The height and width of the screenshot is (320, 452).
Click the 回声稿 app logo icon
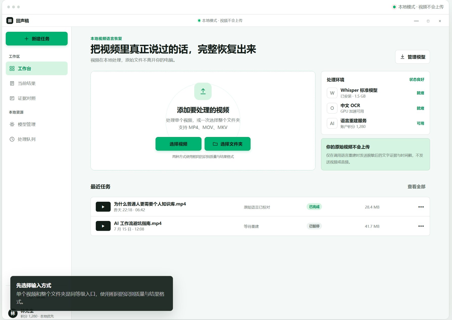tap(10, 21)
